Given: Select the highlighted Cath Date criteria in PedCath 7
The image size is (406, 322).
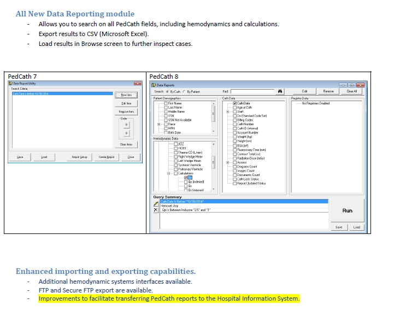Looking at the screenshot, I should pyautogui.click(x=62, y=93).
